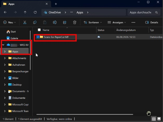Viewport: 163px width, 122px height.
Task: Click the Dateiordner type cell
Action: coord(156,37)
